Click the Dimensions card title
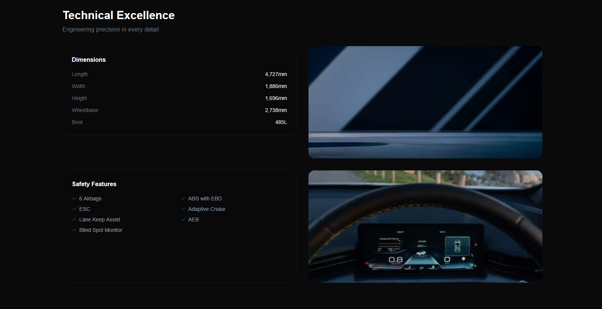 pos(89,60)
